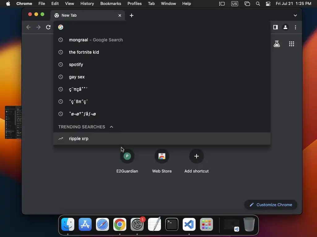
Task: Open the minimized VS Code window in dock
Action: tap(232, 225)
